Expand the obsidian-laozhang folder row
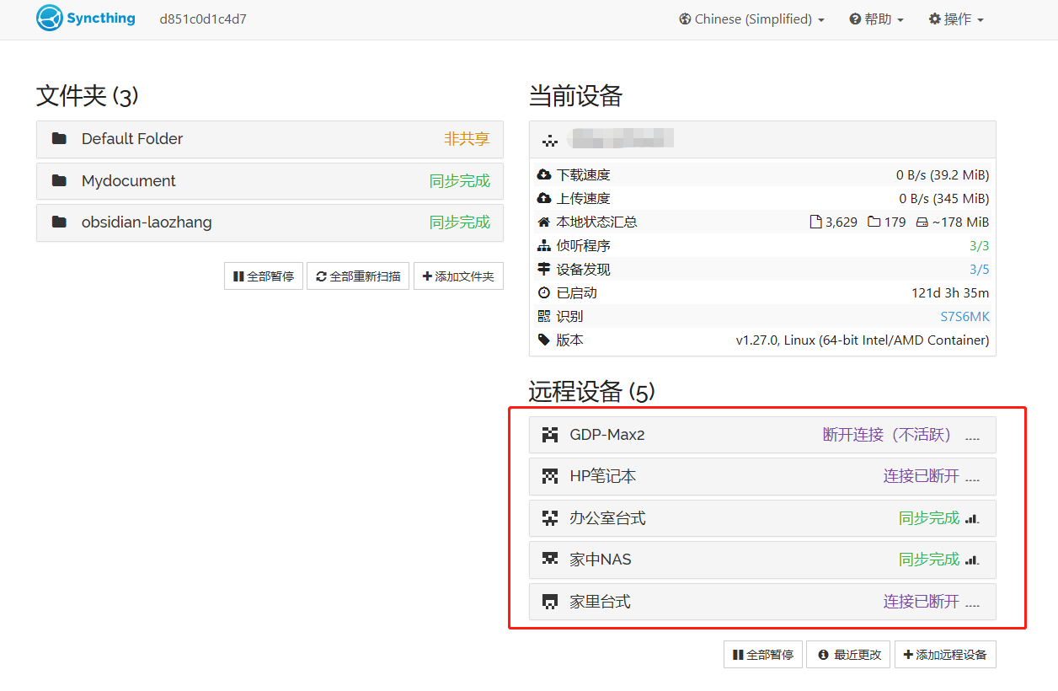The width and height of the screenshot is (1058, 691). (x=270, y=222)
